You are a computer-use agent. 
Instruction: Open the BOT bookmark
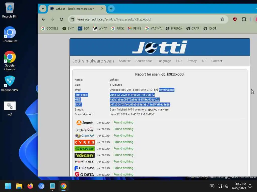coord(84,28)
